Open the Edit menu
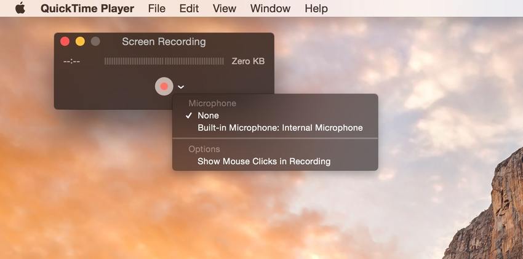This screenshot has height=259, width=523. [189, 9]
